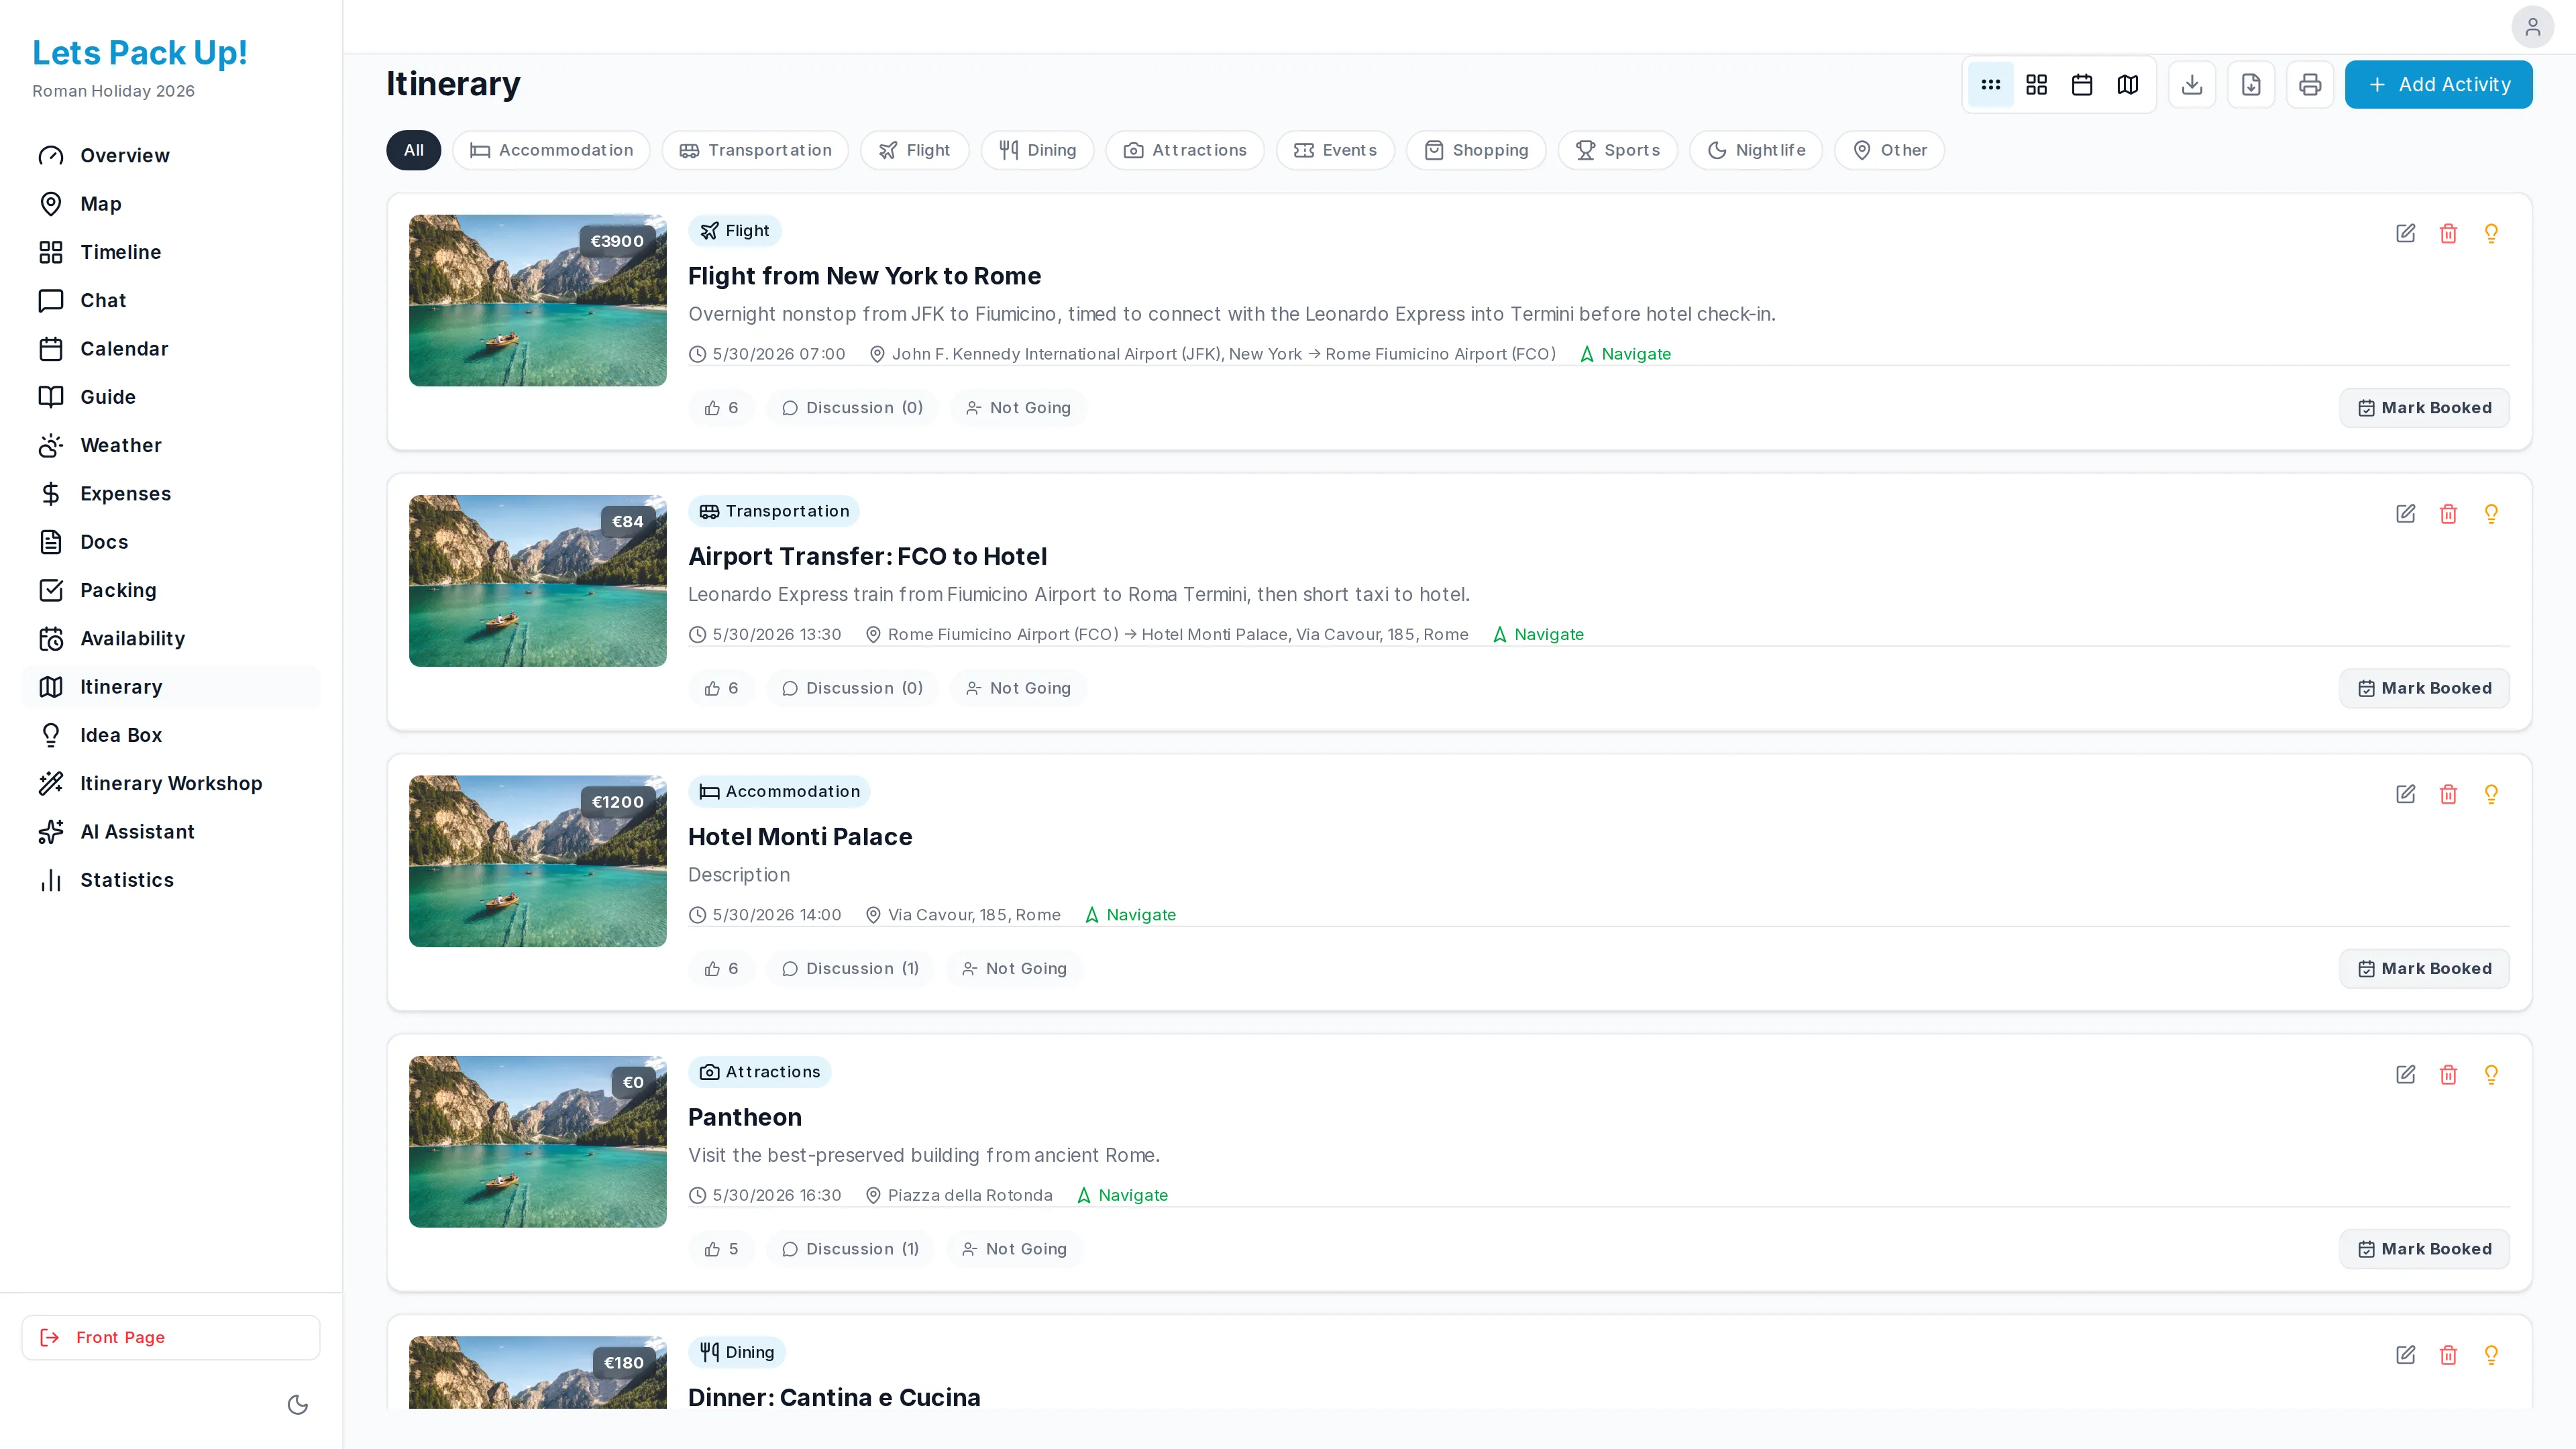
Task: Toggle Not Going on Airport Transfer card
Action: coord(1018,688)
